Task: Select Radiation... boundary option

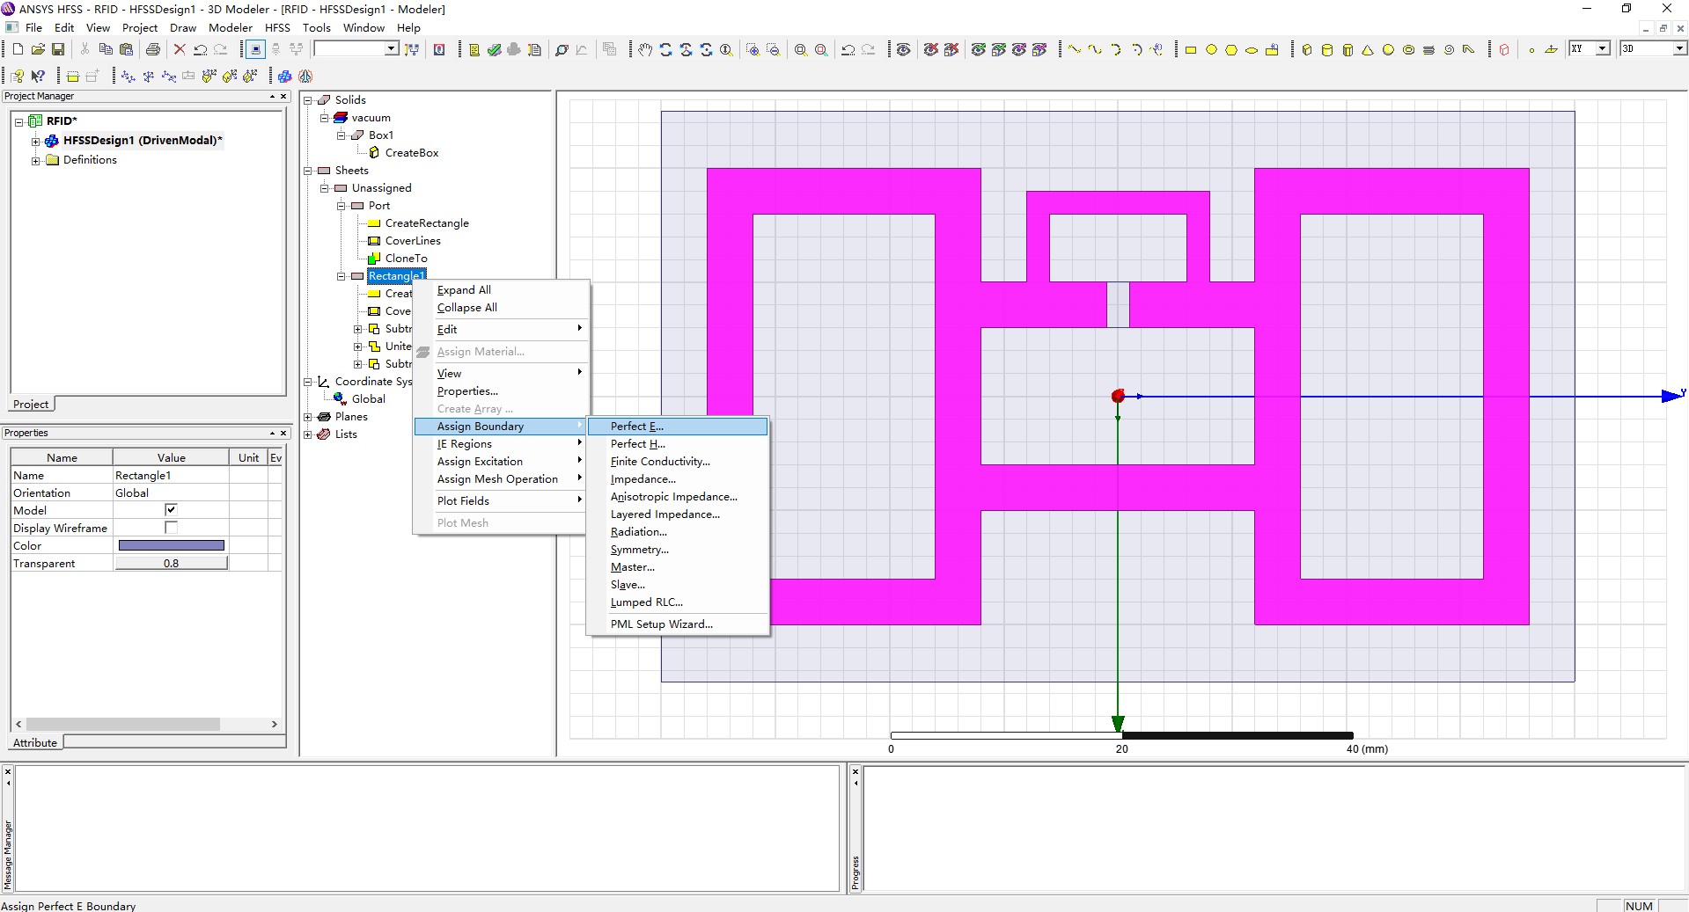Action: click(639, 532)
